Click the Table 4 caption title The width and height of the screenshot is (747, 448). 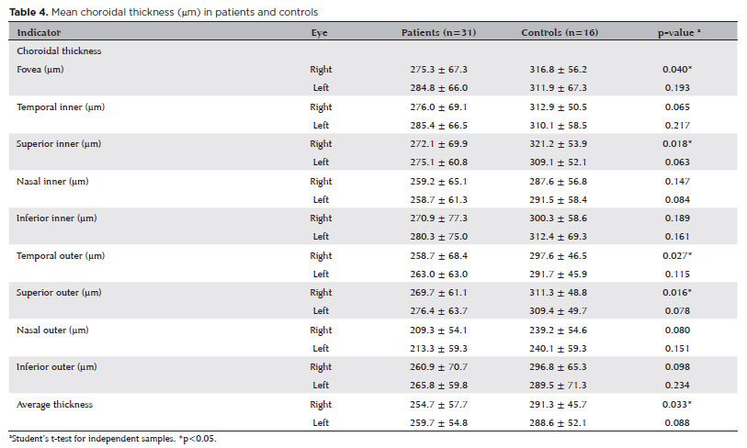[x=164, y=11]
